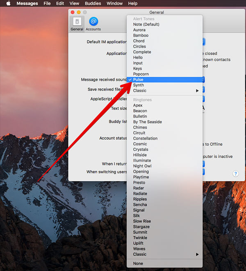Screen dimensions: 246x271
Task: Select Stargaze ringtone
Action: 164,227
